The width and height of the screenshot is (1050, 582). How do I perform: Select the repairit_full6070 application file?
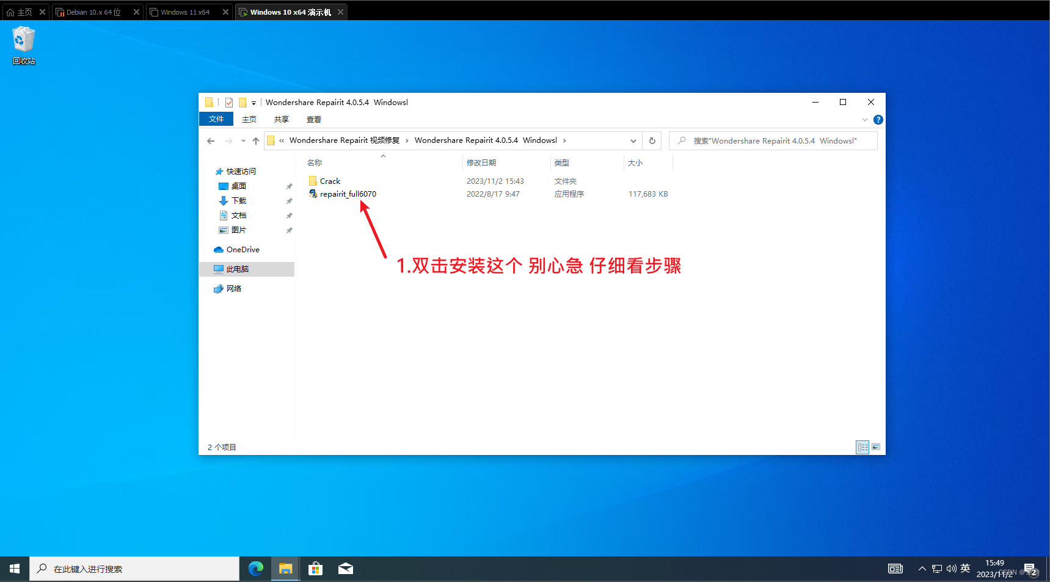coord(348,194)
